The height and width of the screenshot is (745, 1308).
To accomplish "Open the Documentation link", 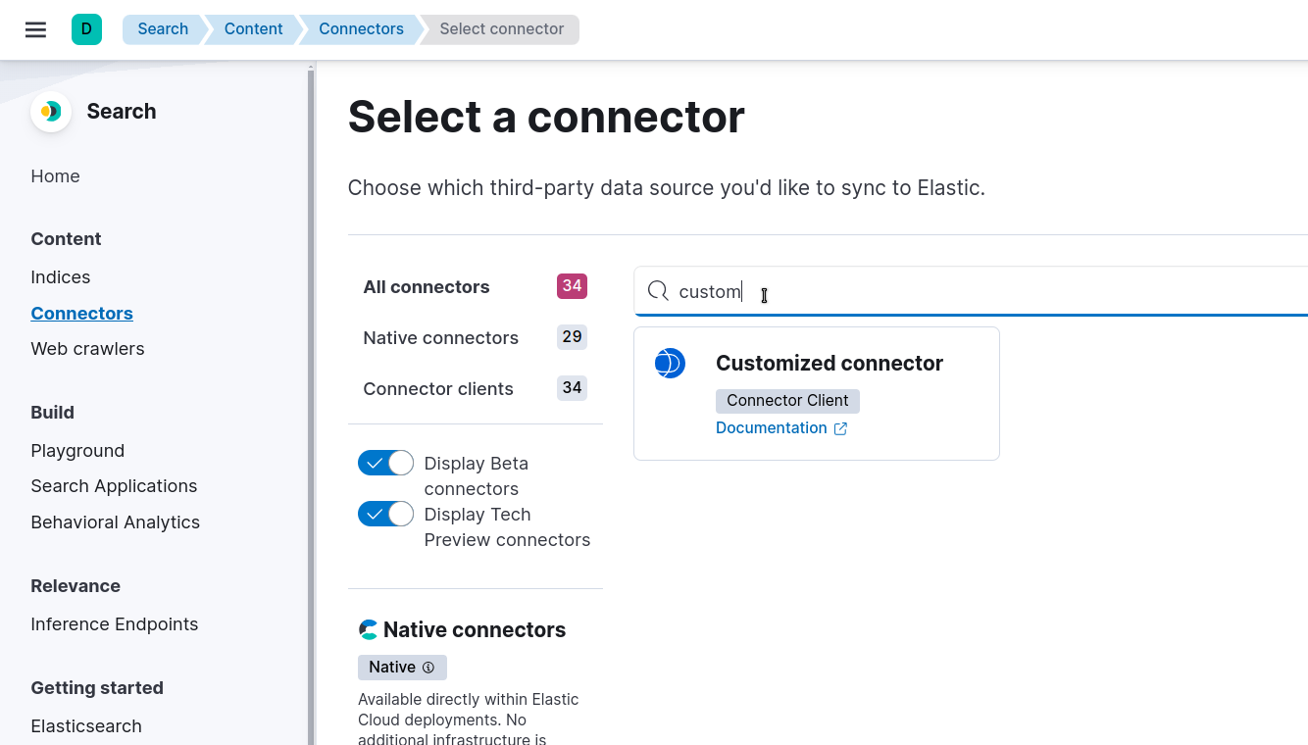I will [x=772, y=427].
